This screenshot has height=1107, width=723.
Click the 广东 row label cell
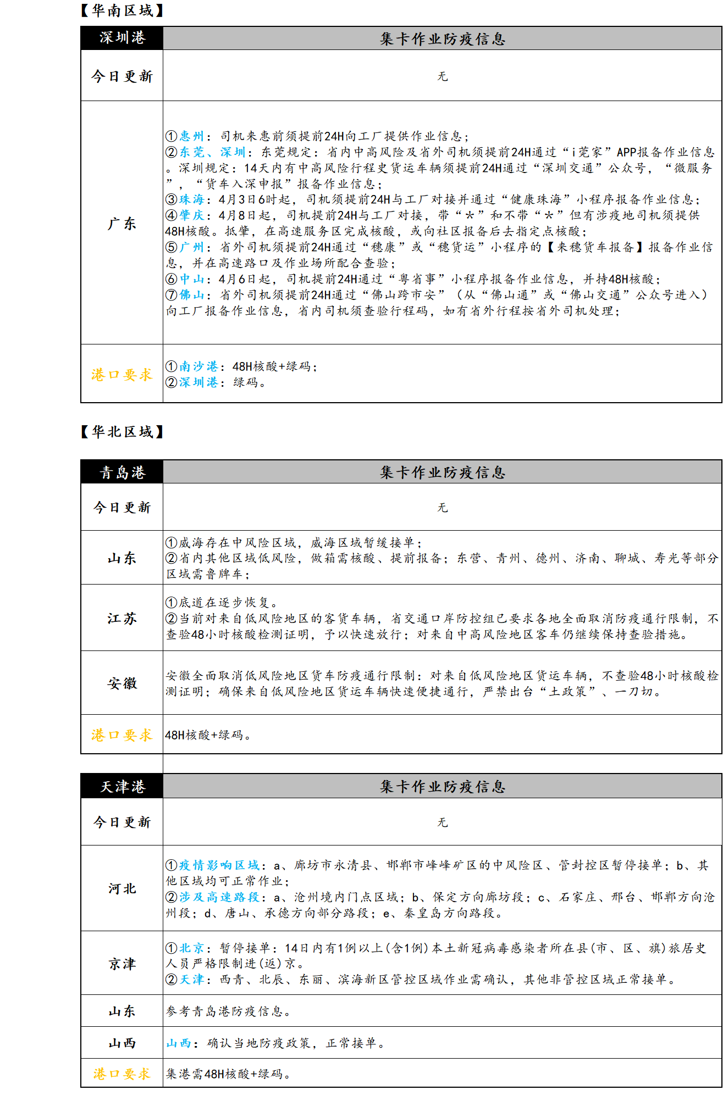click(x=122, y=224)
